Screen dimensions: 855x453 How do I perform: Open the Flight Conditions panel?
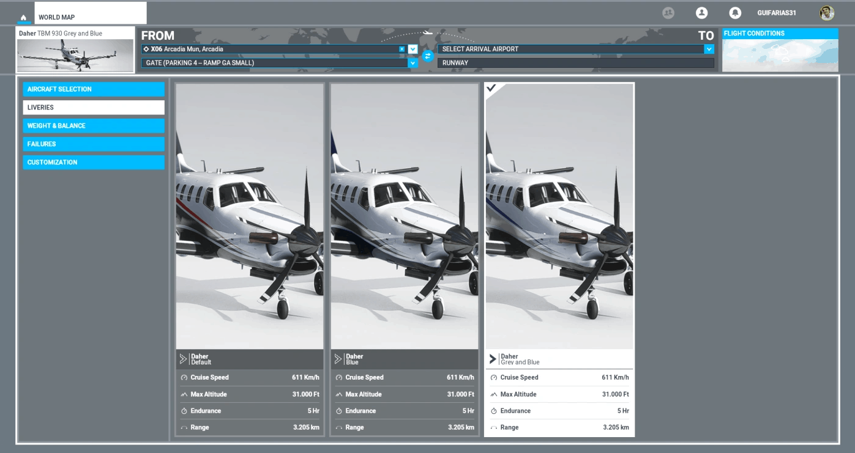(x=780, y=50)
